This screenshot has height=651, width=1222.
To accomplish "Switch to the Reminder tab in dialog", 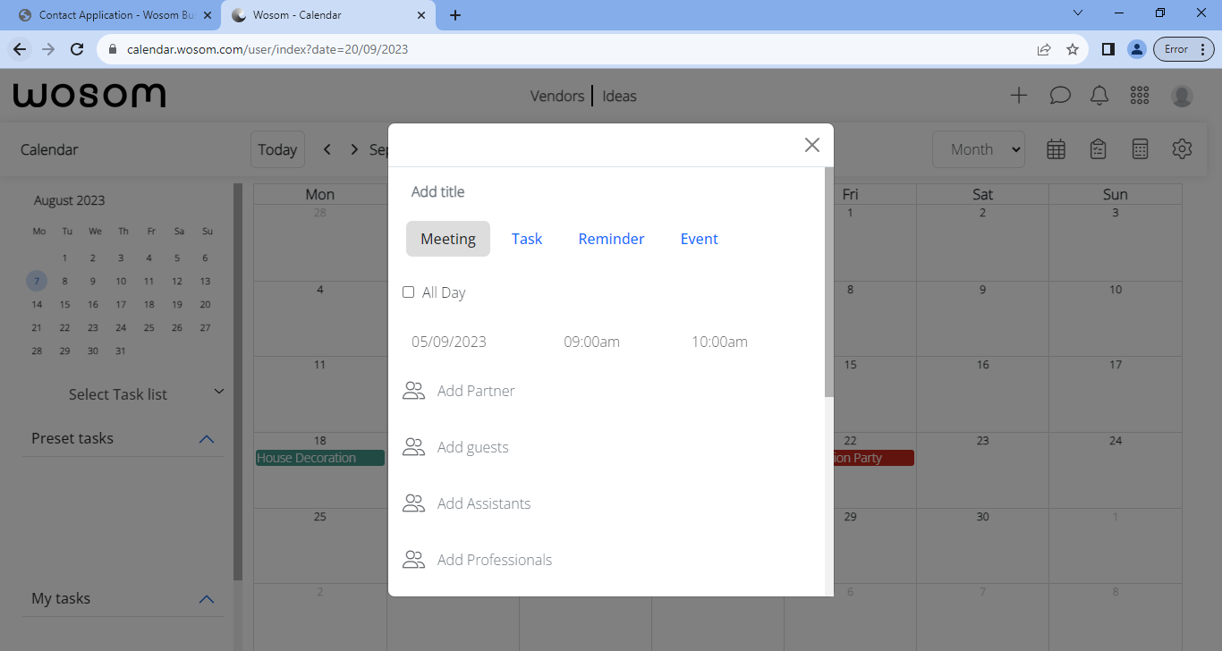I will tap(611, 238).
